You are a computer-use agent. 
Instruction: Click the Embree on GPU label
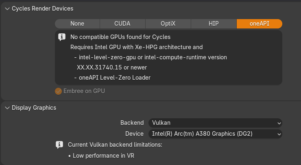(x=84, y=91)
